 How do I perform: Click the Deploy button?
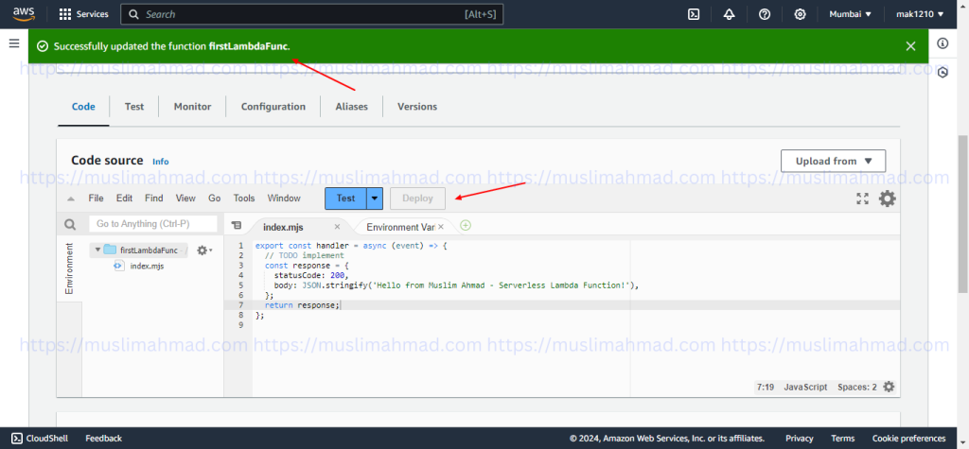(417, 199)
